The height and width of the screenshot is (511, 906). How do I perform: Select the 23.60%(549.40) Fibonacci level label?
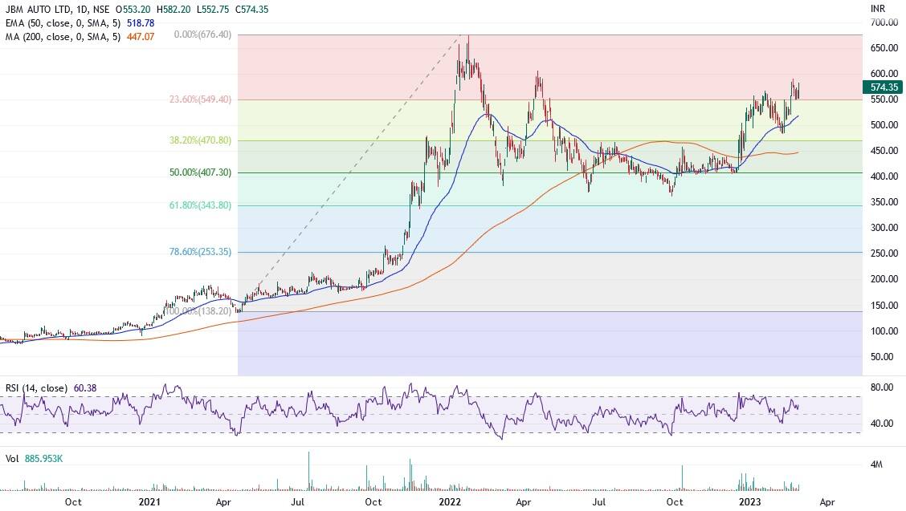click(x=200, y=100)
